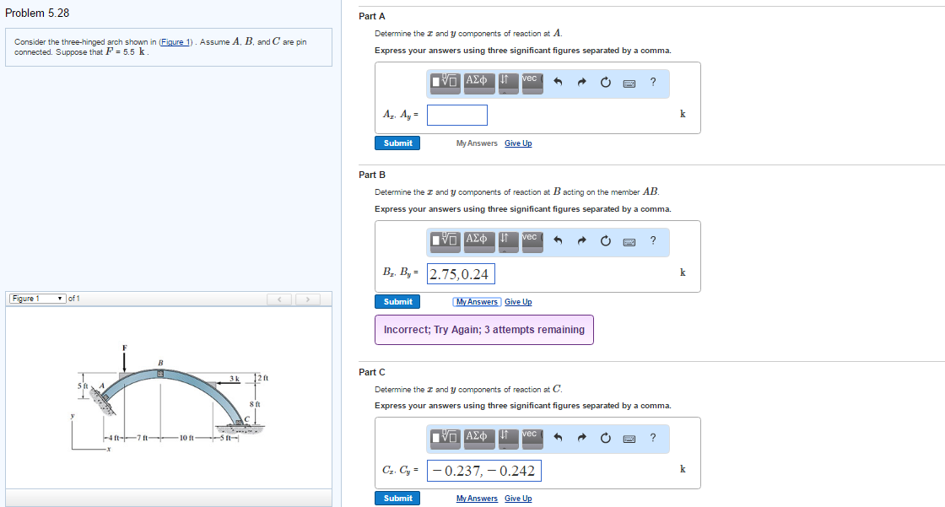View My Answers for Part B
The height and width of the screenshot is (507, 945).
pos(477,301)
